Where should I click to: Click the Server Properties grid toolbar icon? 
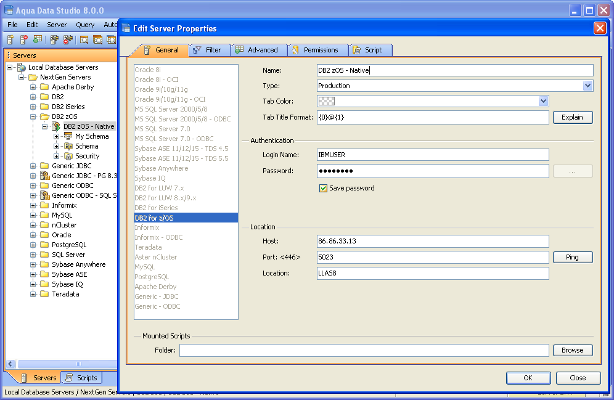38,39
